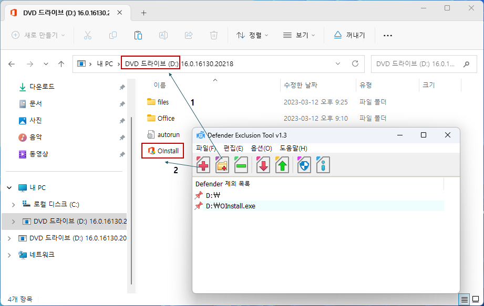Open address bar history dropdown
The width and height of the screenshot is (484, 306).
[338, 64]
